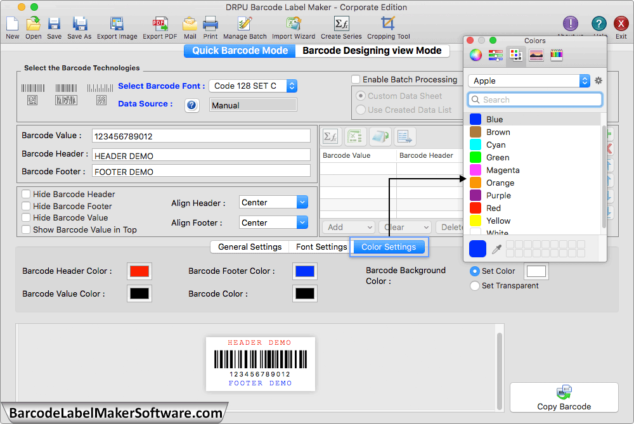Click the Save icon in toolbar
This screenshot has height=424, width=634.
pyautogui.click(x=54, y=24)
